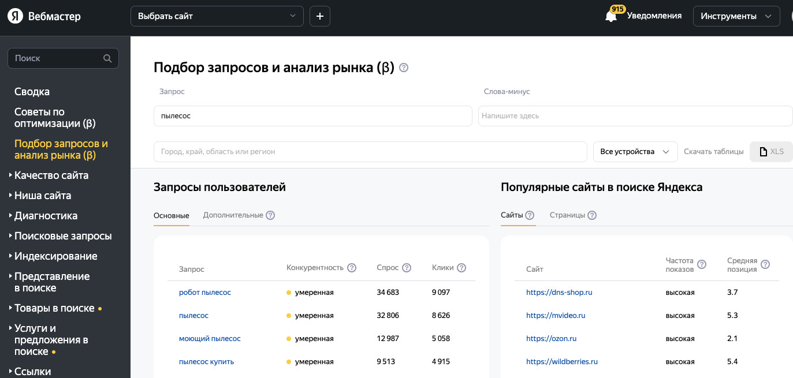Click the Yandex Webmaster logo
Viewport: 793px width, 378px height.
click(44, 16)
